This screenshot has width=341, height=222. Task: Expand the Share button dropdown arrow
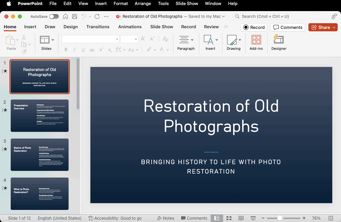click(x=334, y=27)
